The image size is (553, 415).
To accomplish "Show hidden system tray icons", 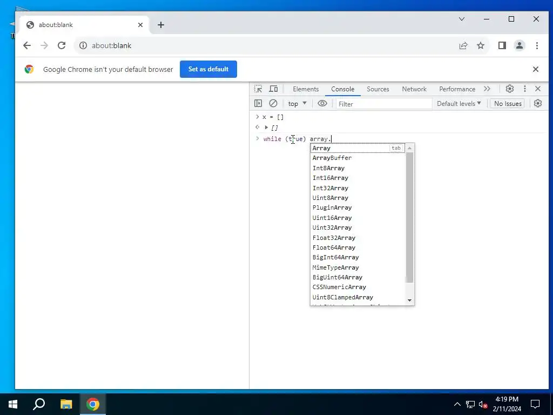I will pyautogui.click(x=457, y=404).
